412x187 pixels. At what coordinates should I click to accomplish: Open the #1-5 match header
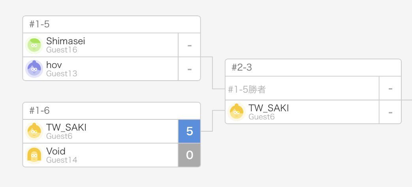[x=111, y=25]
